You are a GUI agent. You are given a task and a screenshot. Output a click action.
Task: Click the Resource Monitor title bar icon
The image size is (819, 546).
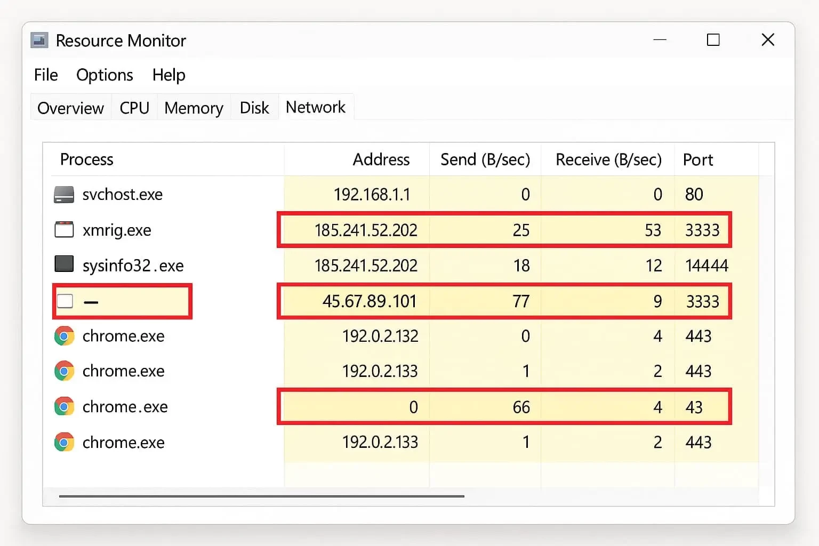click(39, 41)
